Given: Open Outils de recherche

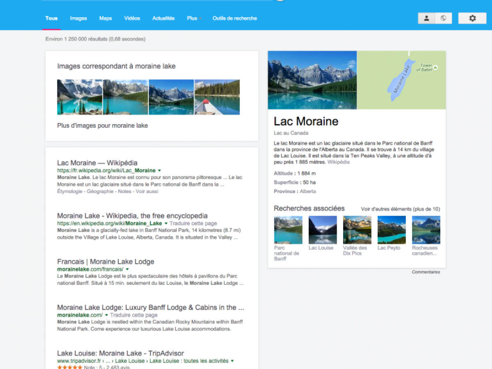Looking at the screenshot, I should click(235, 18).
